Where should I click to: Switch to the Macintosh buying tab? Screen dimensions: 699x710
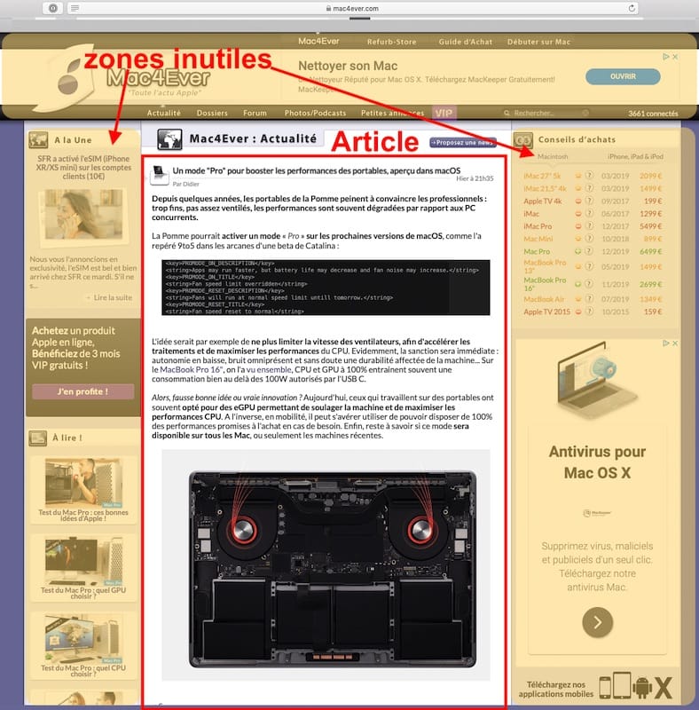click(x=553, y=156)
